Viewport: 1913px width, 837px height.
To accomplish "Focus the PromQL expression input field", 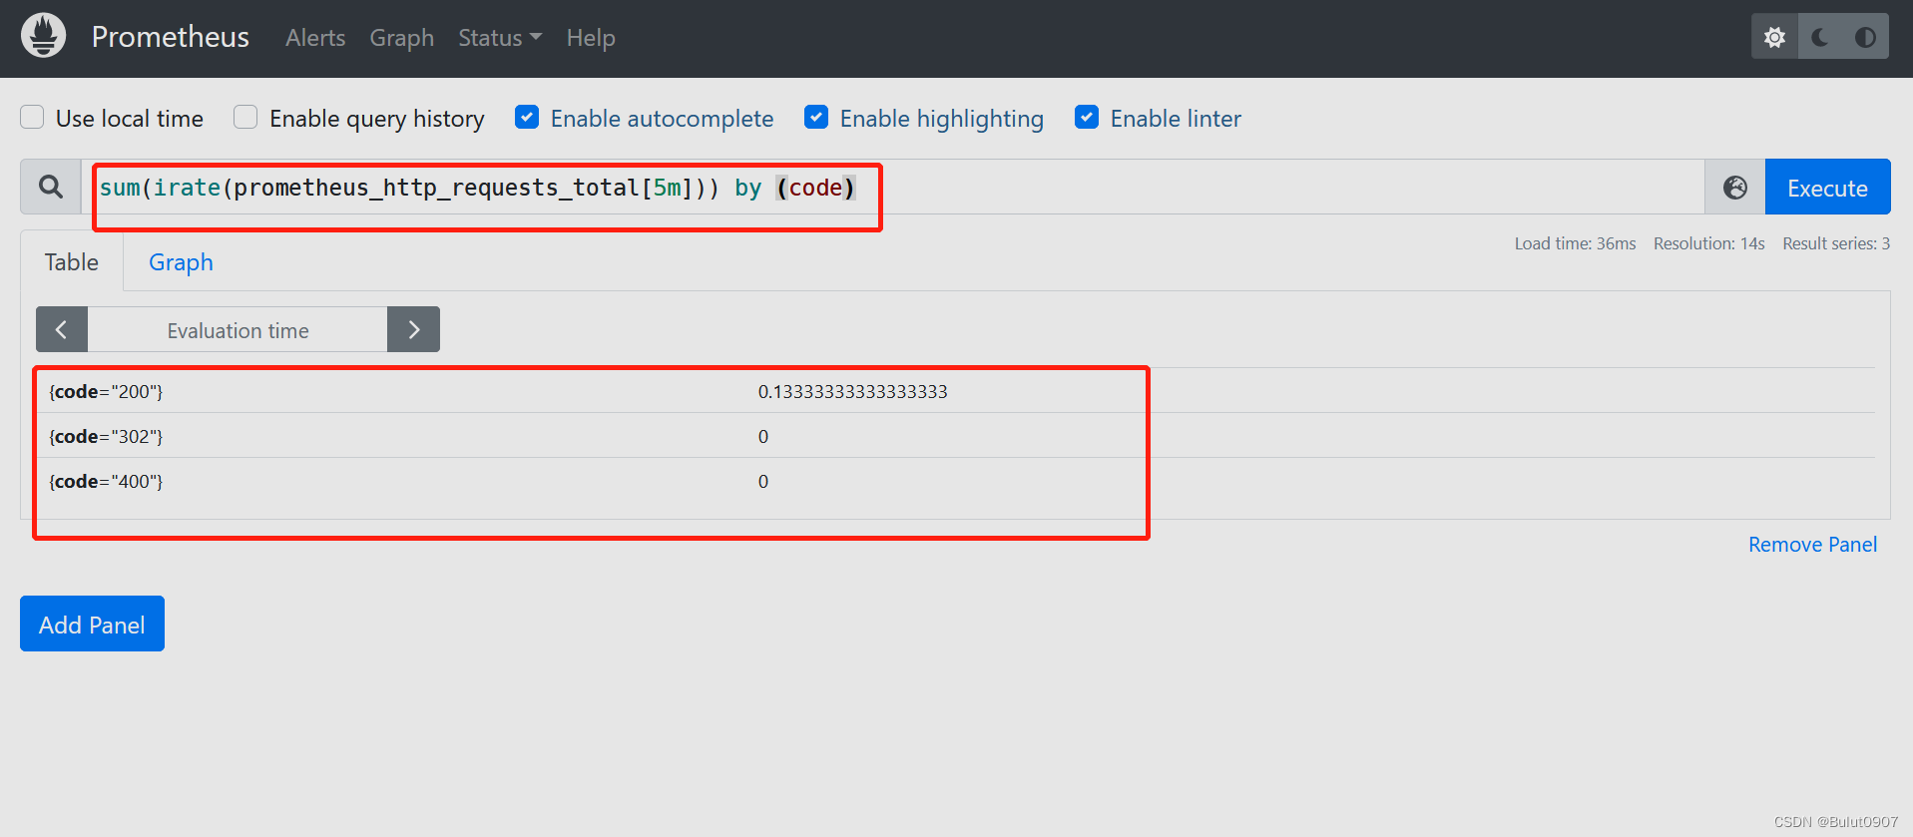I will click(x=892, y=188).
